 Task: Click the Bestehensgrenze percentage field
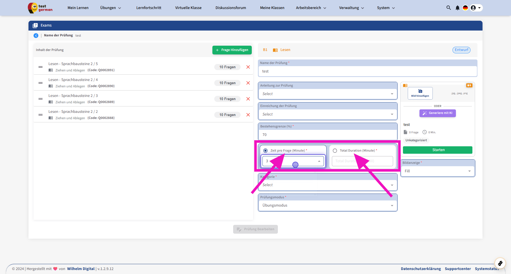pos(327,135)
